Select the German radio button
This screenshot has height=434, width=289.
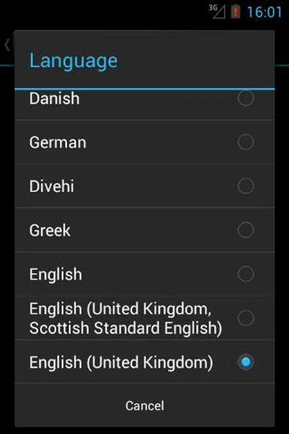(246, 142)
